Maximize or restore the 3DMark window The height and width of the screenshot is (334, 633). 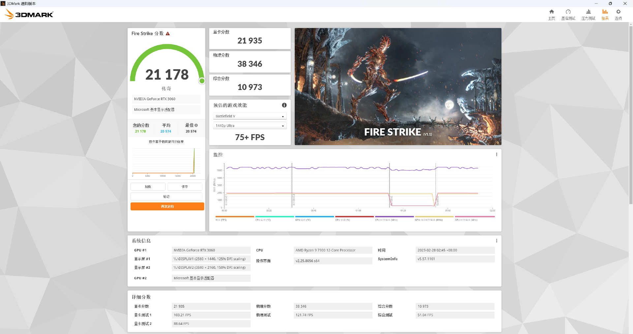tap(610, 4)
